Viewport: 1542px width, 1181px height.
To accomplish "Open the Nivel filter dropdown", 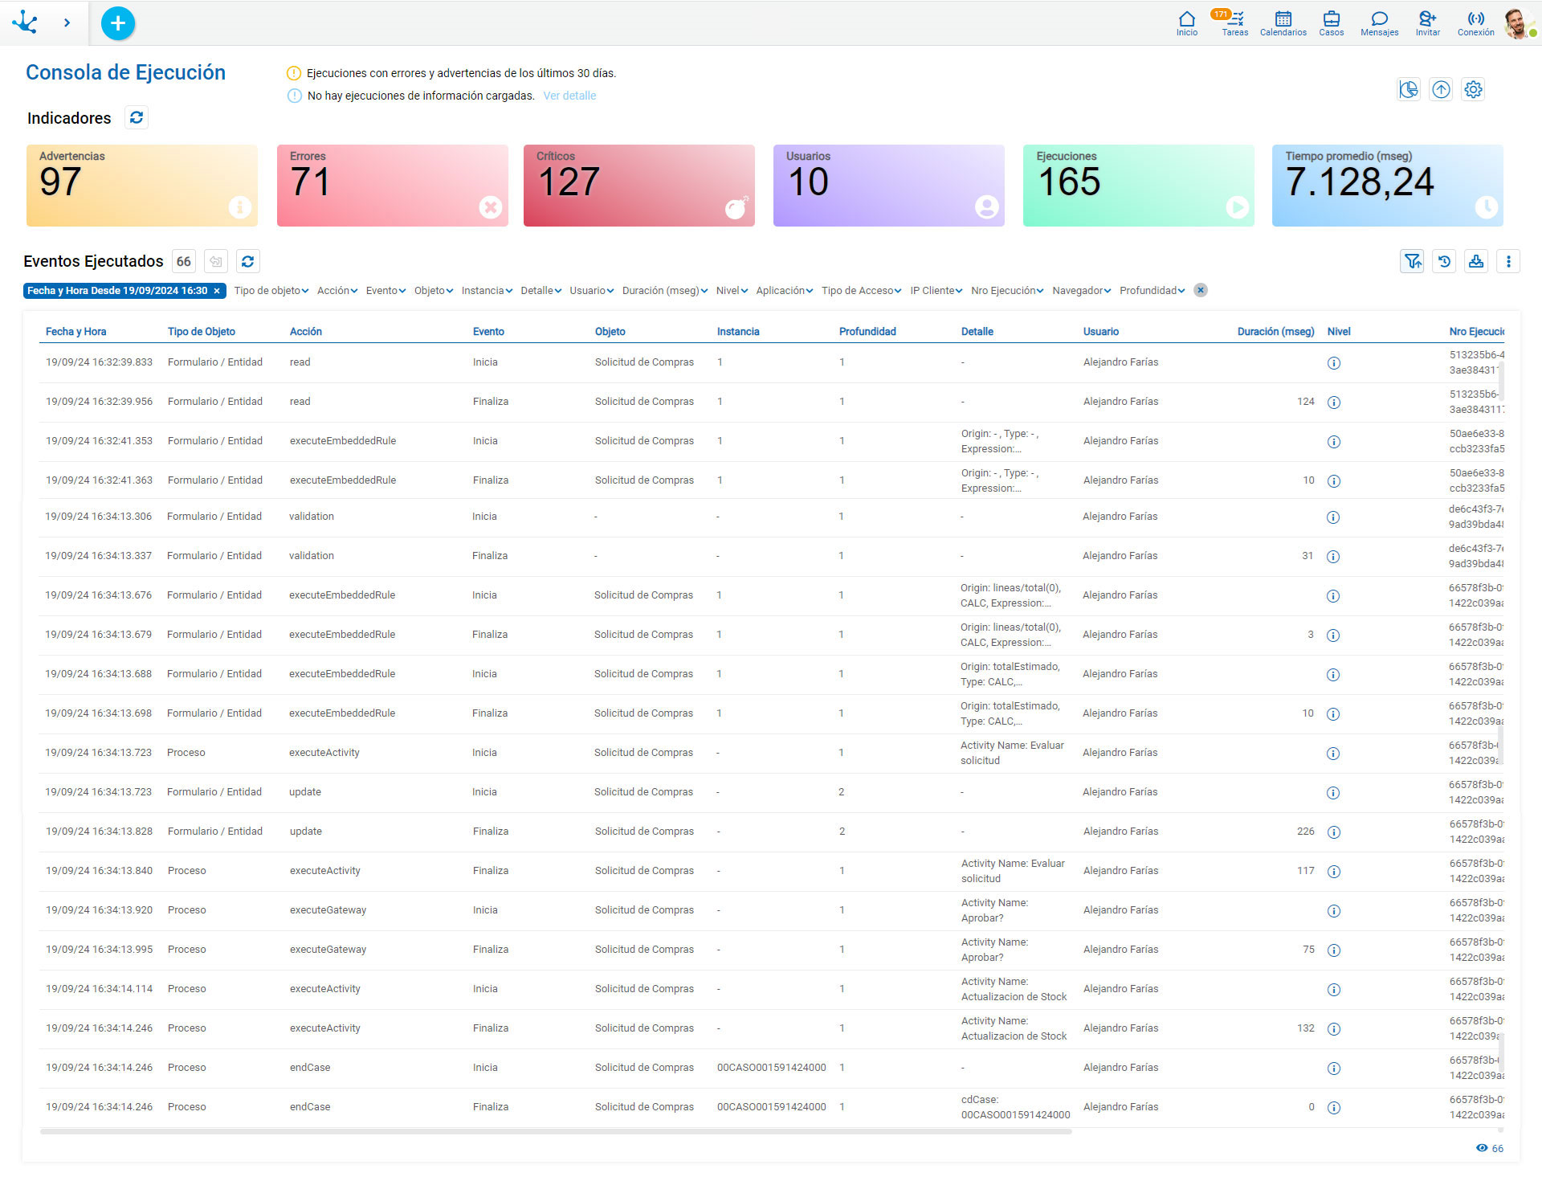I will click(731, 291).
